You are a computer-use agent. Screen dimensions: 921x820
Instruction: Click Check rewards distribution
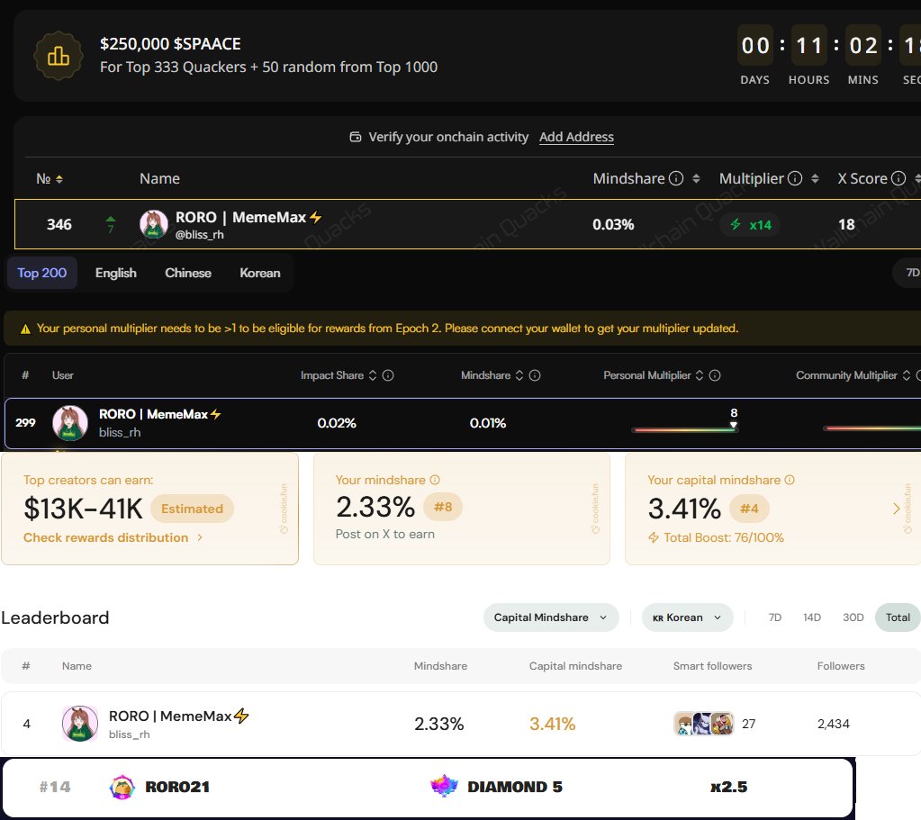(107, 537)
